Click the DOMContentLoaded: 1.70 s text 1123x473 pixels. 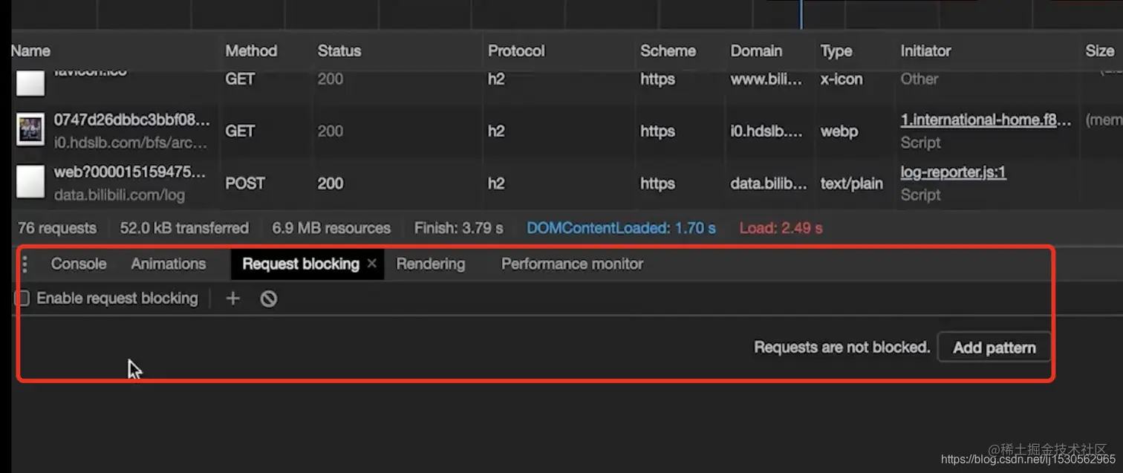pos(621,228)
